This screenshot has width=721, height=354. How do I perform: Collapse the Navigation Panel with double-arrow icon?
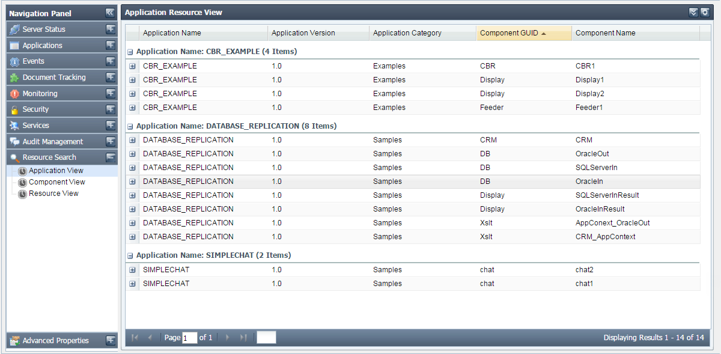click(109, 13)
